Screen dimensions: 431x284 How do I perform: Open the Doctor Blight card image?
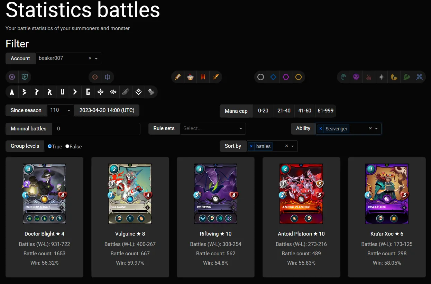point(44,194)
